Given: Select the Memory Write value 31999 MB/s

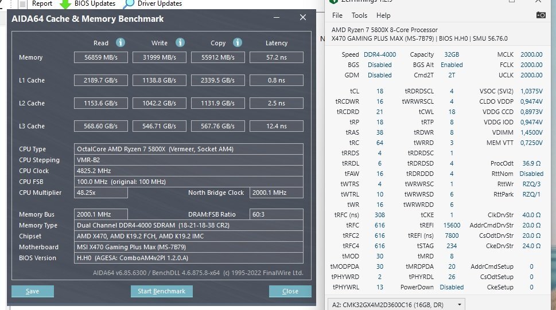Looking at the screenshot, I should (159, 57).
